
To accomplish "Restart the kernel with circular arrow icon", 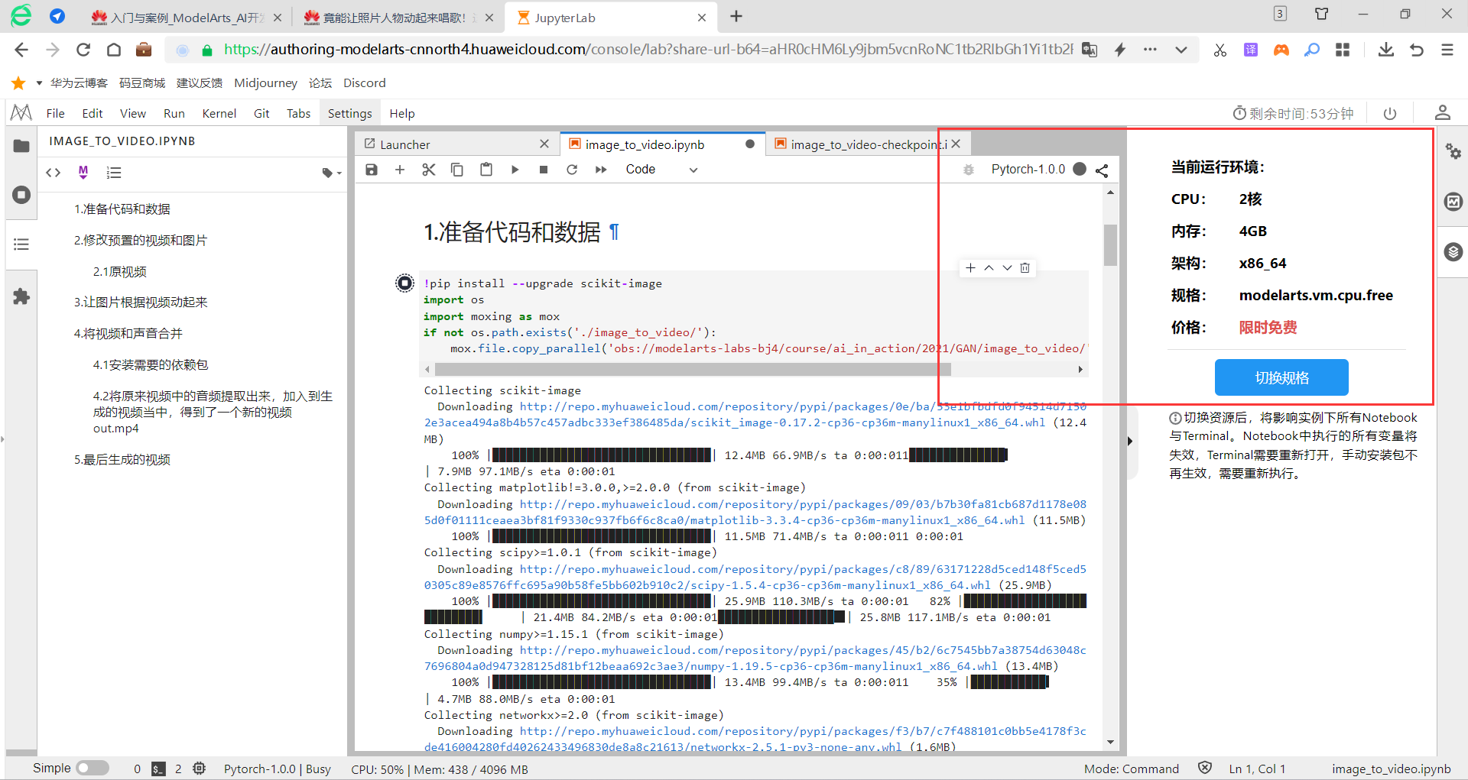I will pyautogui.click(x=572, y=170).
